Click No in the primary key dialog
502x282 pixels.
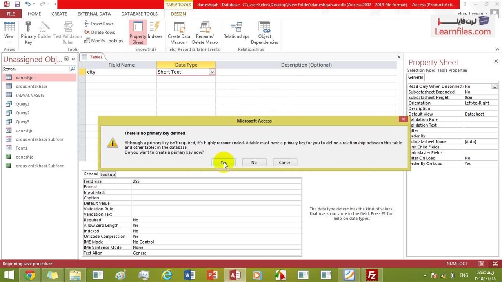[254, 163]
